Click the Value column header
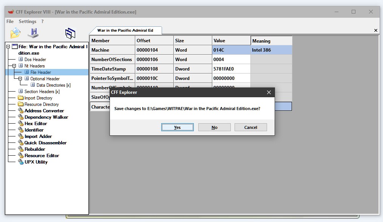 pos(231,40)
